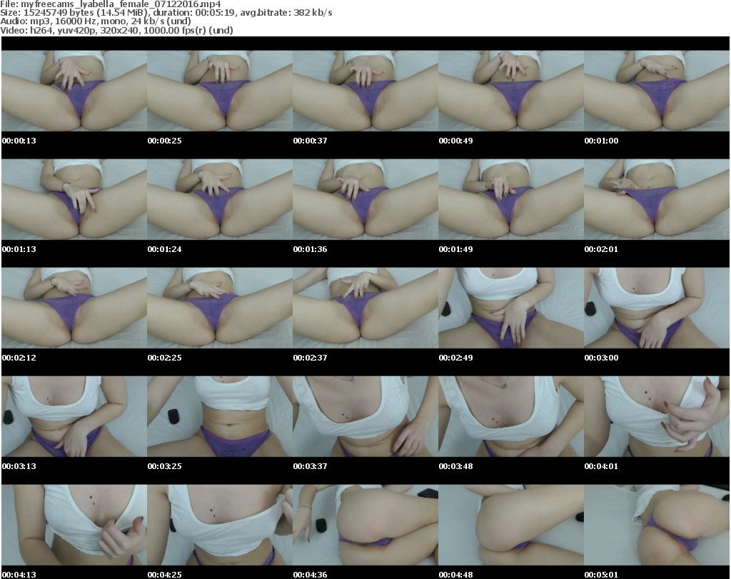Click the 'Audio: mp3, 16000 Hz' header line

coord(96,21)
